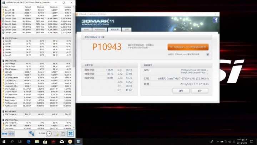Open MSI Dragon Center taskbar icon
257x145 pixels.
click(54, 141)
